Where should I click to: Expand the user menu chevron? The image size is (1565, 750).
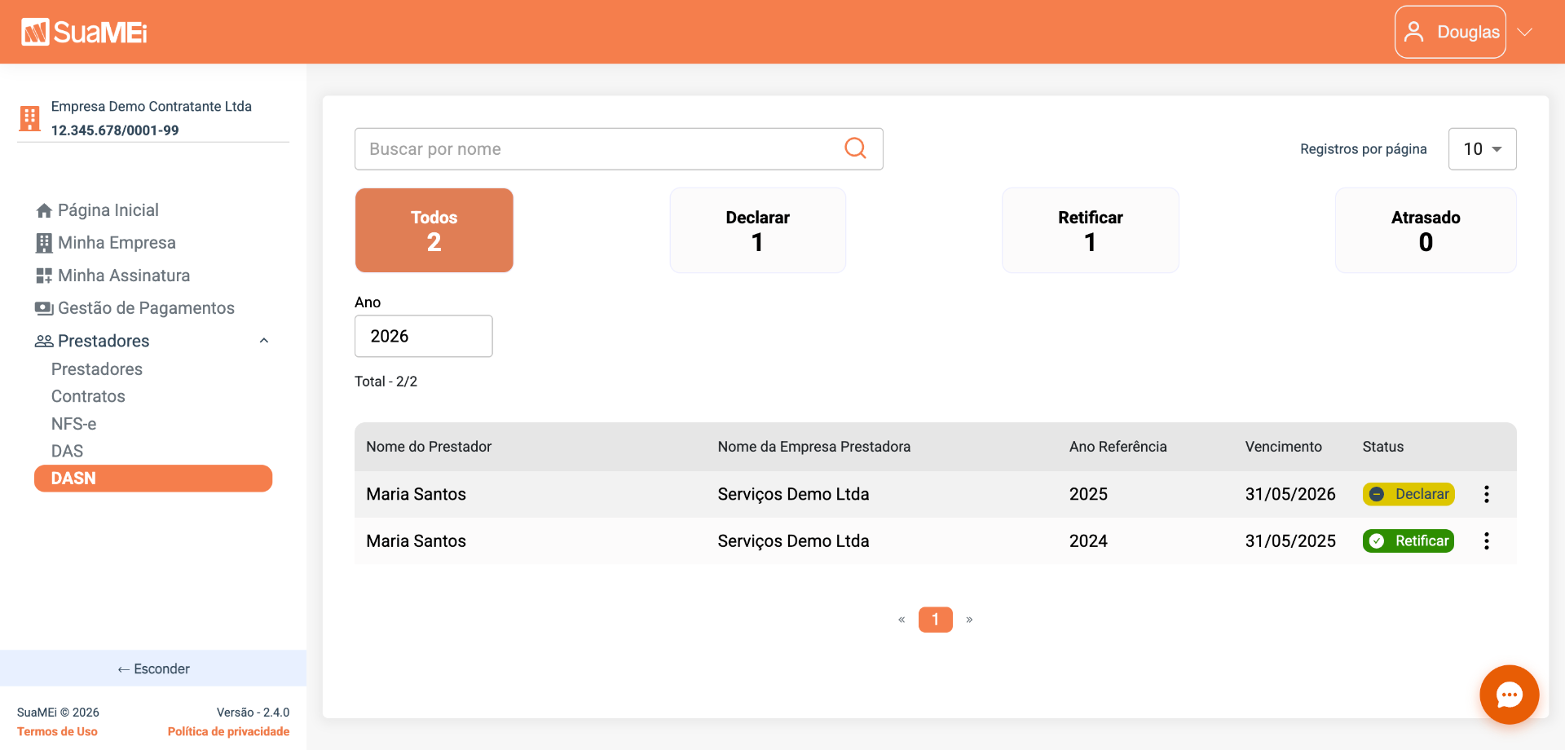(x=1525, y=32)
